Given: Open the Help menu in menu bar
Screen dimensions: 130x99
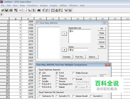Looking at the screenshot, I should (82, 5).
